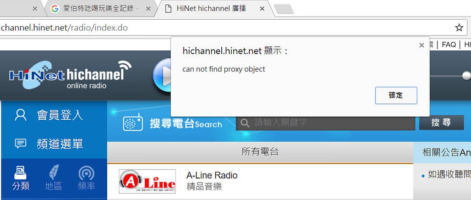The image size is (471, 200).
Task: Select the 地區 region filter
Action: (53, 178)
